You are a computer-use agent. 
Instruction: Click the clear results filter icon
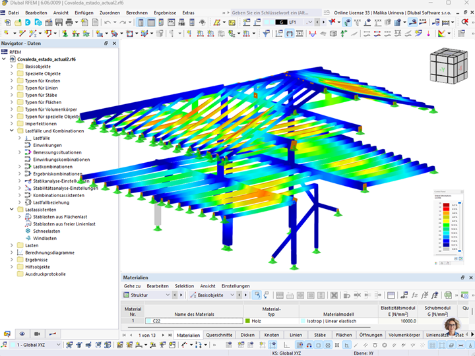(332, 22)
